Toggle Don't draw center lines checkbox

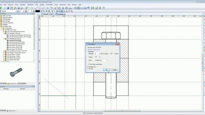[x=89, y=64]
